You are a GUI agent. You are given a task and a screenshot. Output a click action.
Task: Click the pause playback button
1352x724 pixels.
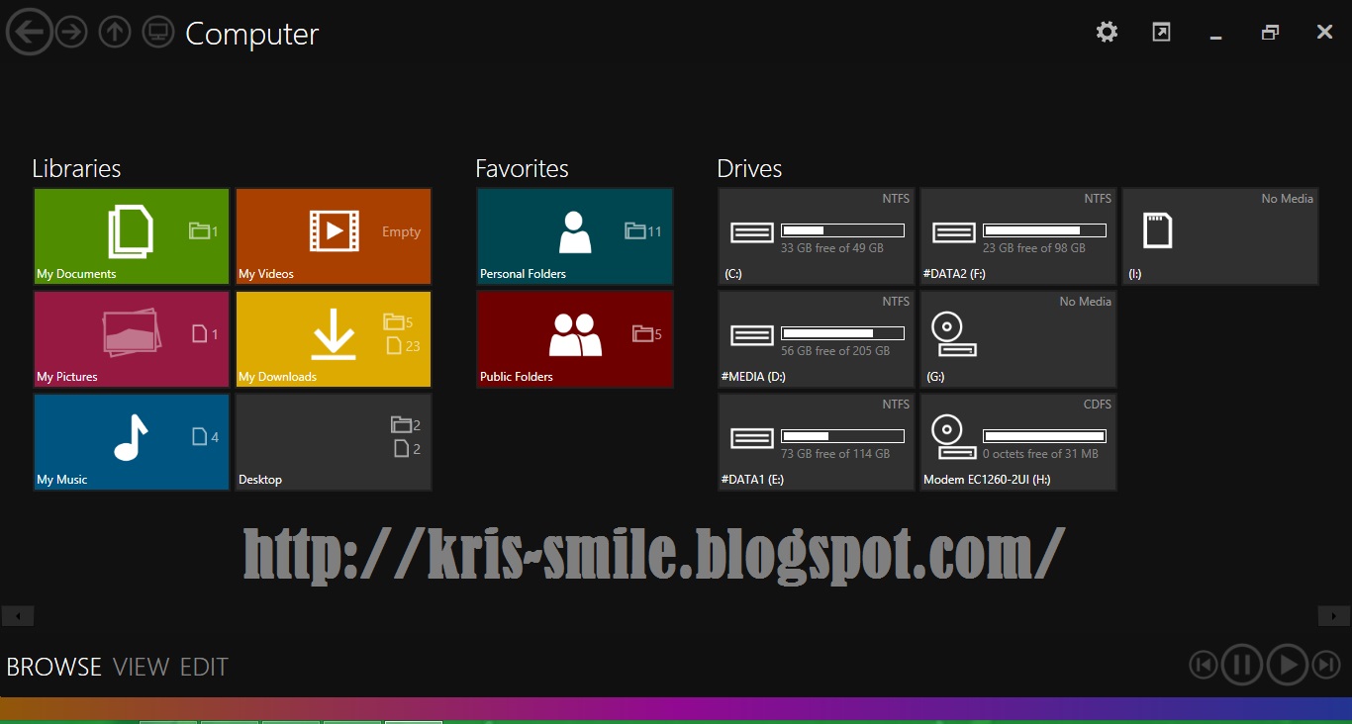click(1241, 665)
